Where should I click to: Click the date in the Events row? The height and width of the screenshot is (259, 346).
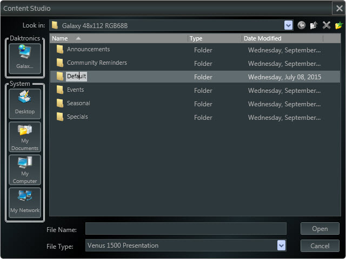coord(284,91)
